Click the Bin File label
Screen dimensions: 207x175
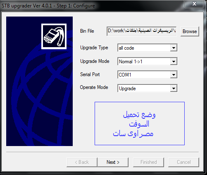point(87,31)
